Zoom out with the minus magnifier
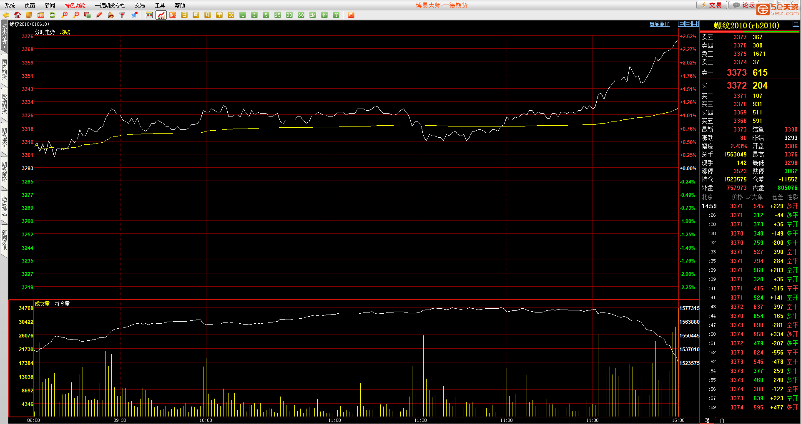The width and height of the screenshot is (801, 424). click(76, 15)
